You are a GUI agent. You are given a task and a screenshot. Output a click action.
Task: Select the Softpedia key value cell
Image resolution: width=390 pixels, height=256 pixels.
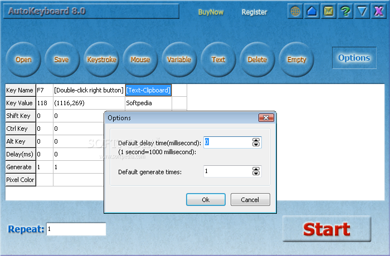tap(148, 103)
